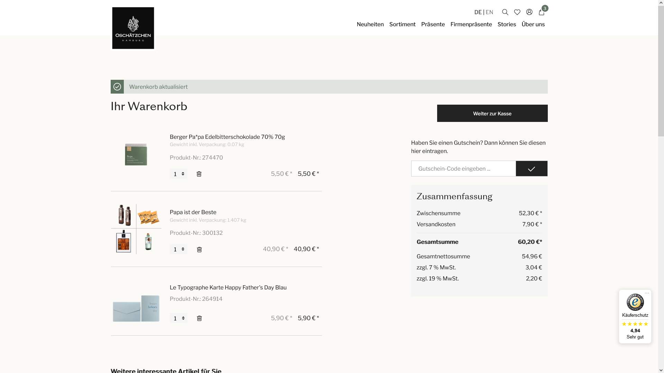This screenshot has height=373, width=664.
Task: Select zzgl. 19 % MwSt. value 2,20 €
Action: [x=534, y=278]
